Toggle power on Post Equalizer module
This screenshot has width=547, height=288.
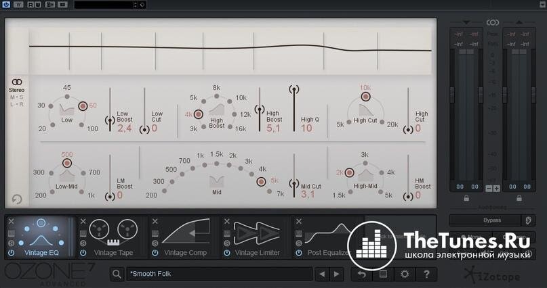coord(299,253)
